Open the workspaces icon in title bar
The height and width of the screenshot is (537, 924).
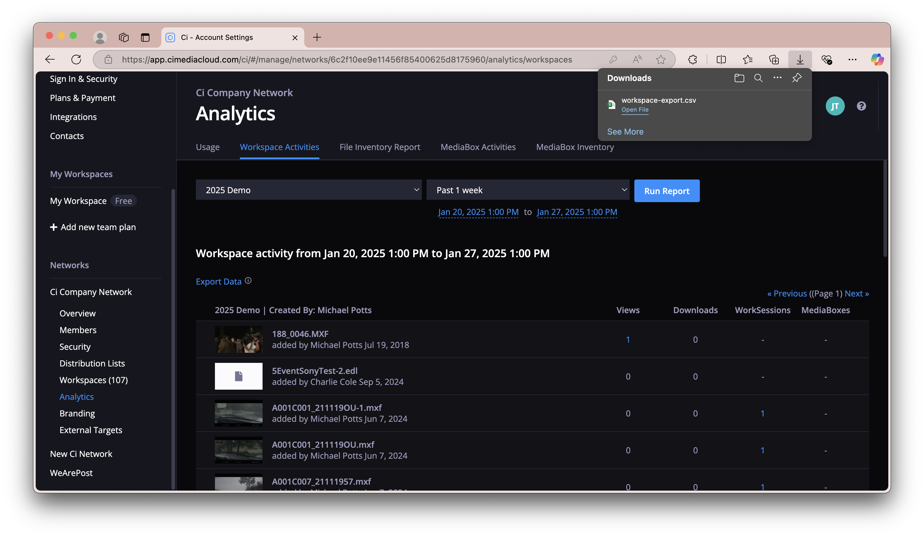point(124,38)
